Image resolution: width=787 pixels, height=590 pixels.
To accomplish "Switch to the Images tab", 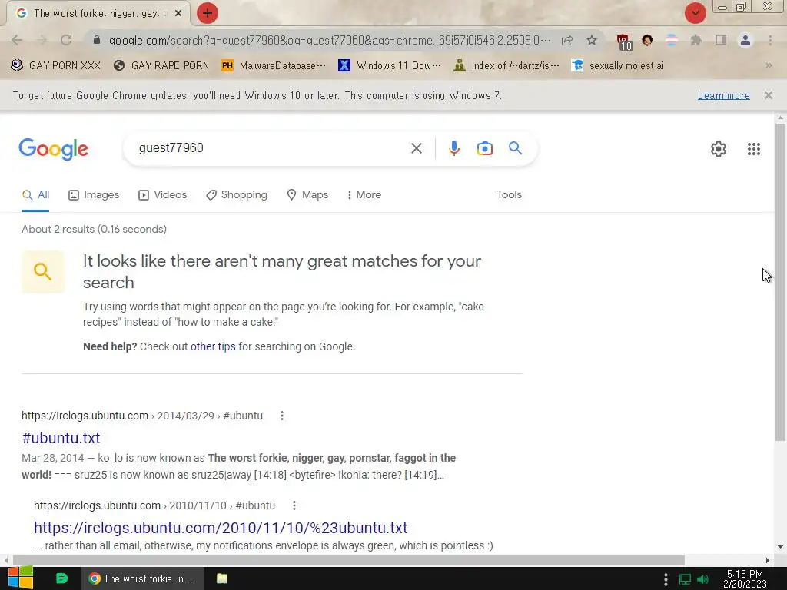I will [x=94, y=194].
